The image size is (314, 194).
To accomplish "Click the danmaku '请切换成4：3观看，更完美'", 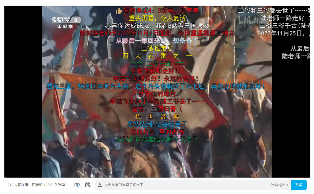I will (x=161, y=11).
